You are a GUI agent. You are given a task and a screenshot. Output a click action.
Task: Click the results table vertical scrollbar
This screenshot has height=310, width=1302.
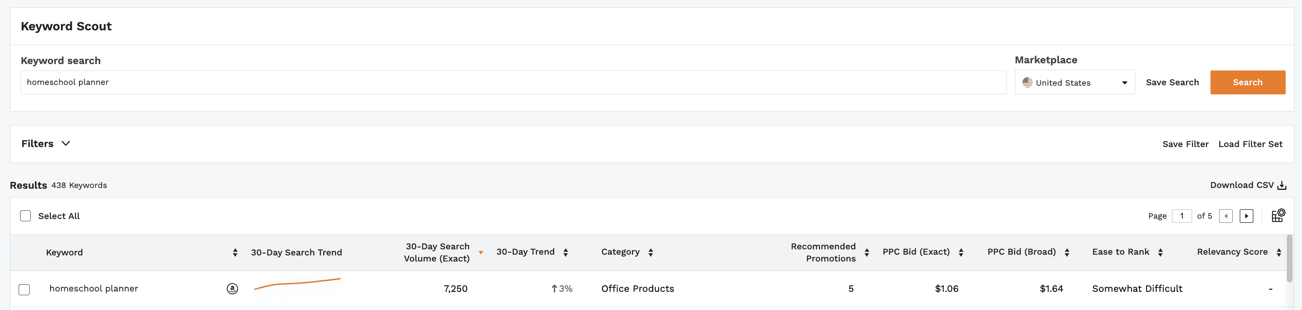pos(1289,258)
